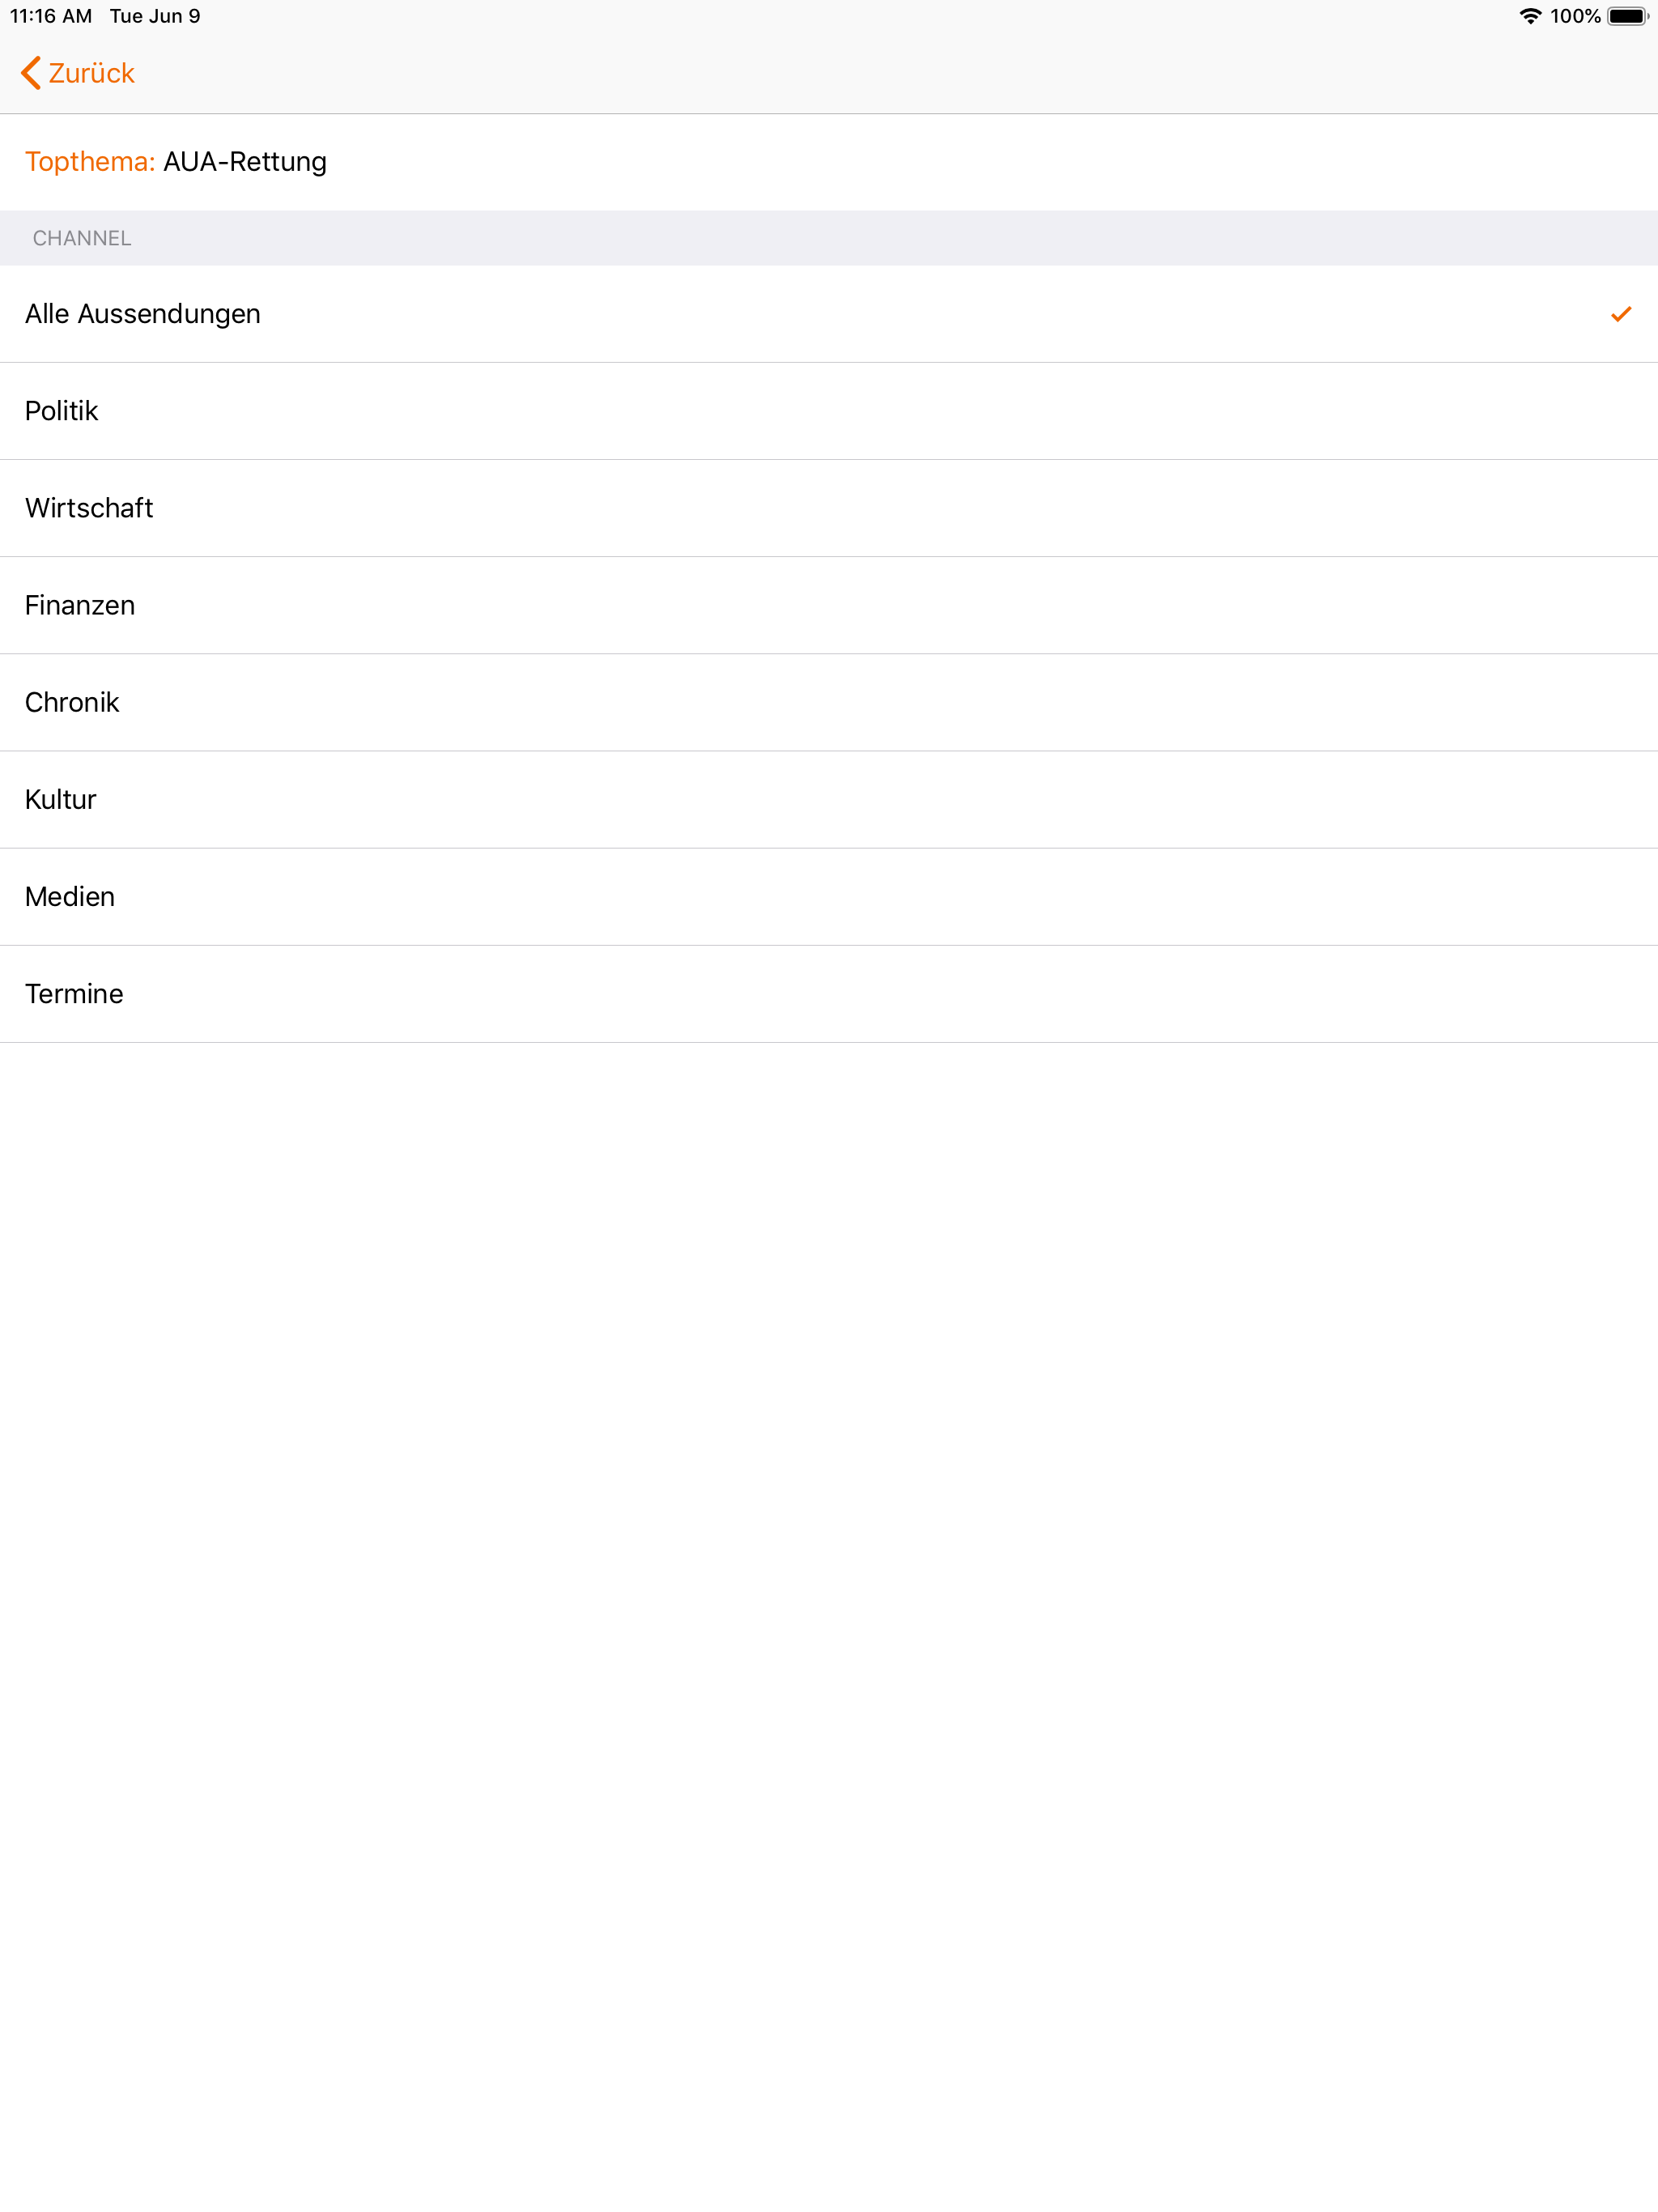Go back using the Zurück label
This screenshot has height=2212, width=1658.
pos(91,73)
